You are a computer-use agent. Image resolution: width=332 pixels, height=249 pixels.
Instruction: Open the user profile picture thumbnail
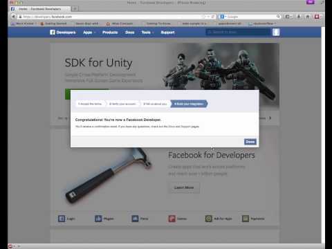tap(276, 32)
